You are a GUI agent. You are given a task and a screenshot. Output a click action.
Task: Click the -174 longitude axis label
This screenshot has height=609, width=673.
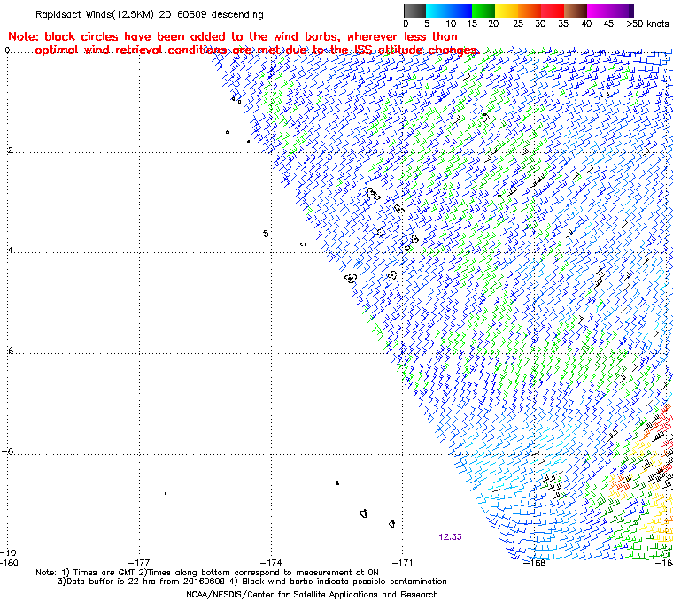(x=271, y=563)
